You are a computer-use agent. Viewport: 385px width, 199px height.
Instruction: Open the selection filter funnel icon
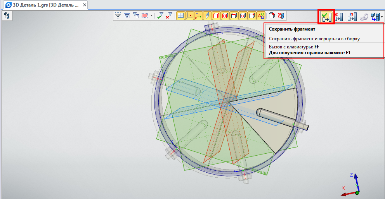[x=118, y=16]
